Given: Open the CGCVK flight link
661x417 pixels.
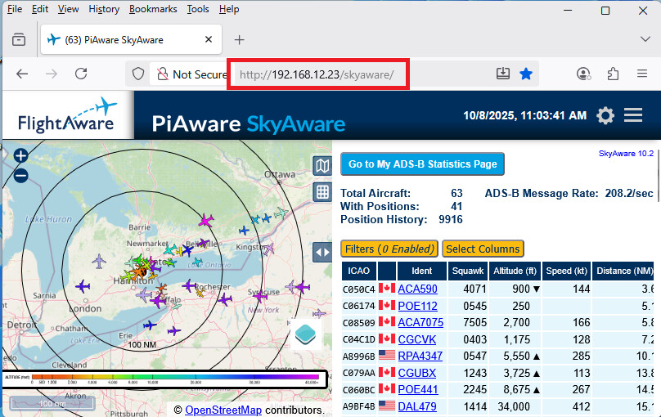Looking at the screenshot, I should pyautogui.click(x=417, y=339).
